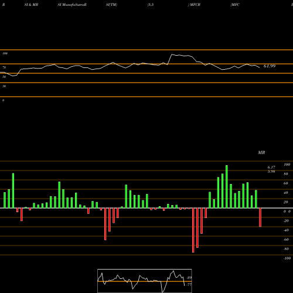Image resolution: width=293 pixels, height=293 pixels.
Task: Click the 'SI MunafaSutraR' header text
Action: (x=72, y=5)
